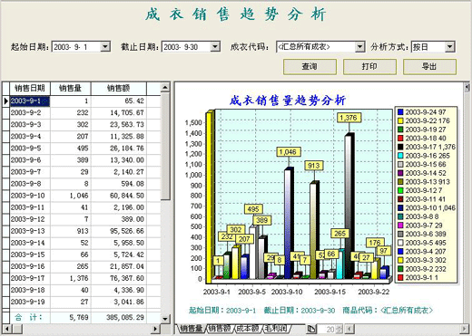Expand the 分析方式 analysis mode dropdown
Viewport: 472px width, 336px height.
(450, 47)
